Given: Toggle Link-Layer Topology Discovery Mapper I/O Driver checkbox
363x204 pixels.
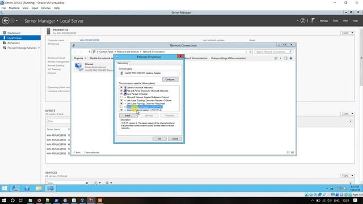Looking at the screenshot, I should pyautogui.click(x=121, y=100).
